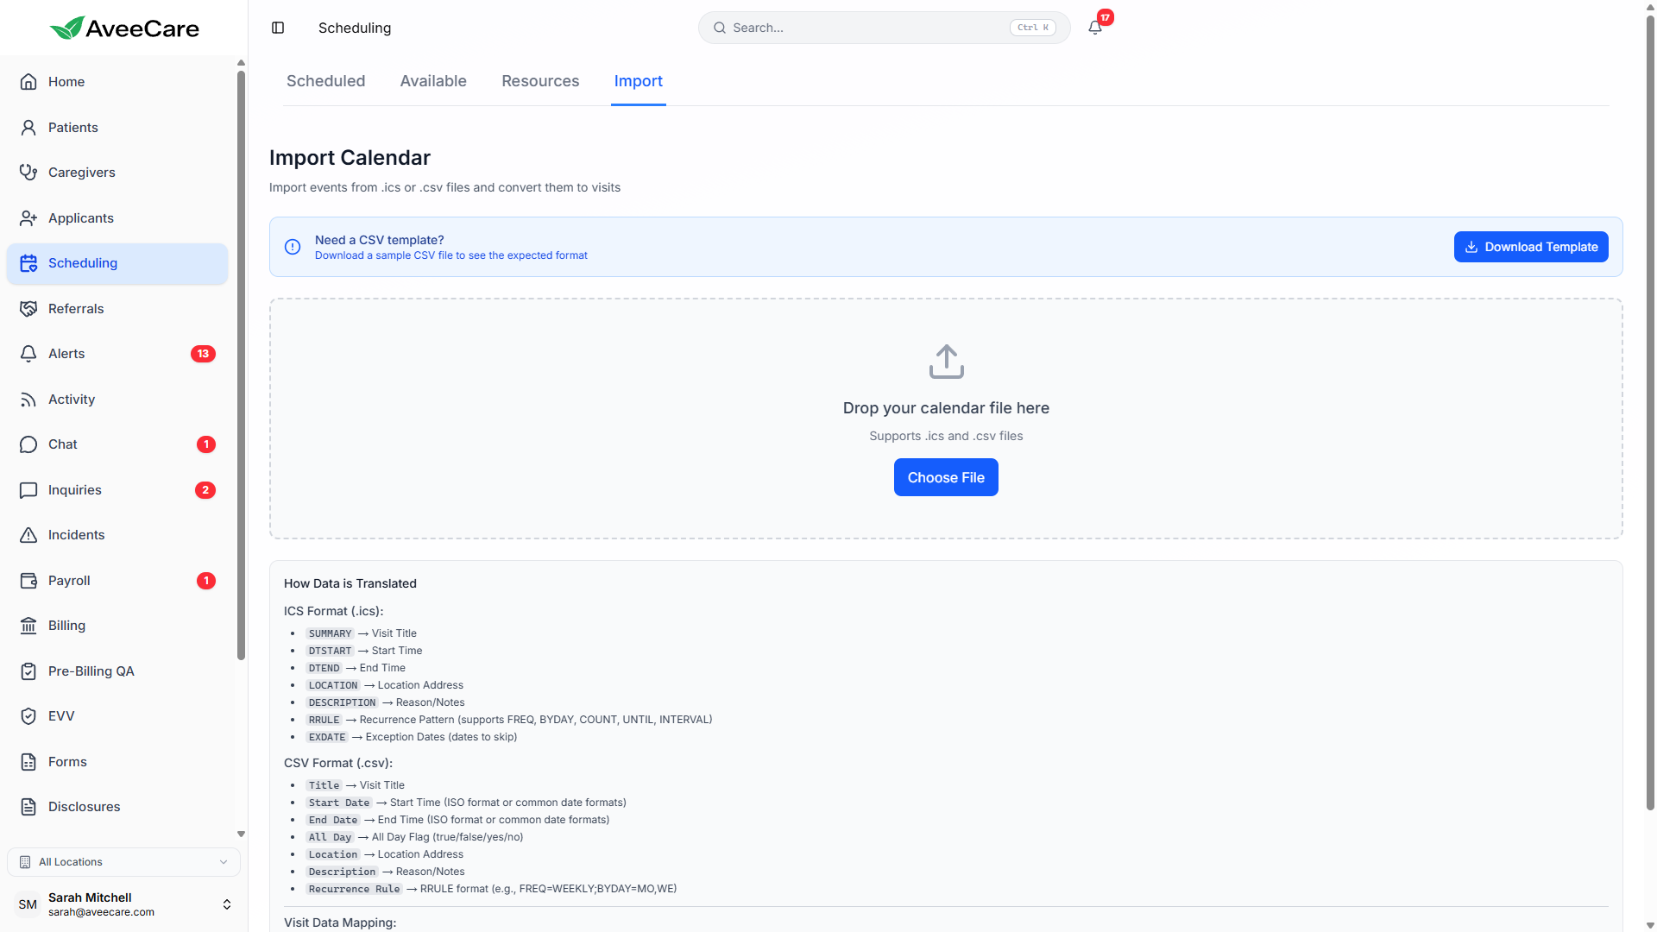The image size is (1657, 932).
Task: Open the sample CSV download link
Action: coord(451,255)
